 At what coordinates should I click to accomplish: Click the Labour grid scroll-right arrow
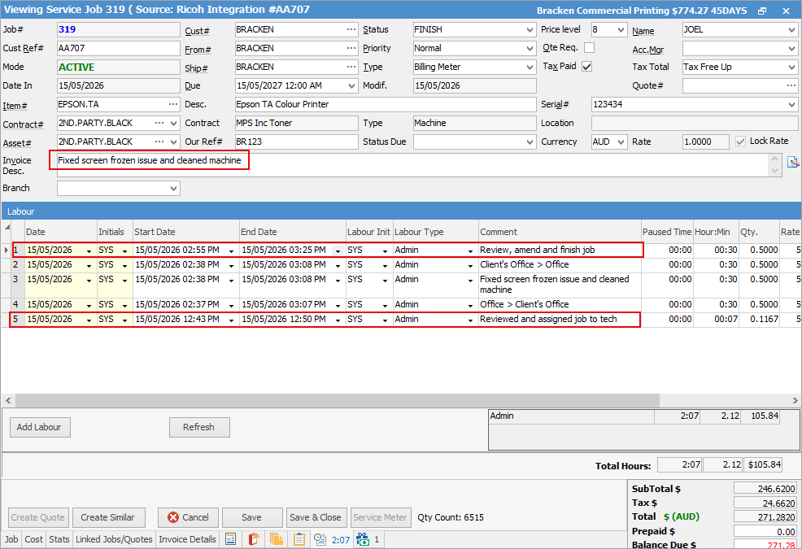(x=795, y=400)
